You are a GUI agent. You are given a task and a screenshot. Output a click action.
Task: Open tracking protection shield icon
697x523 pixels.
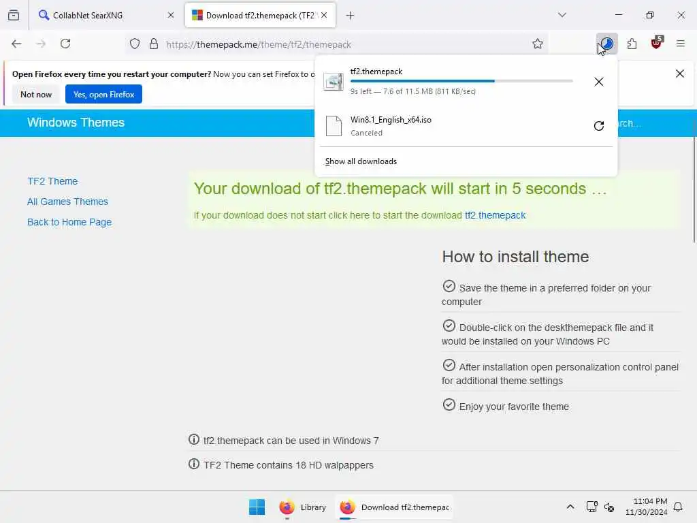tap(135, 44)
